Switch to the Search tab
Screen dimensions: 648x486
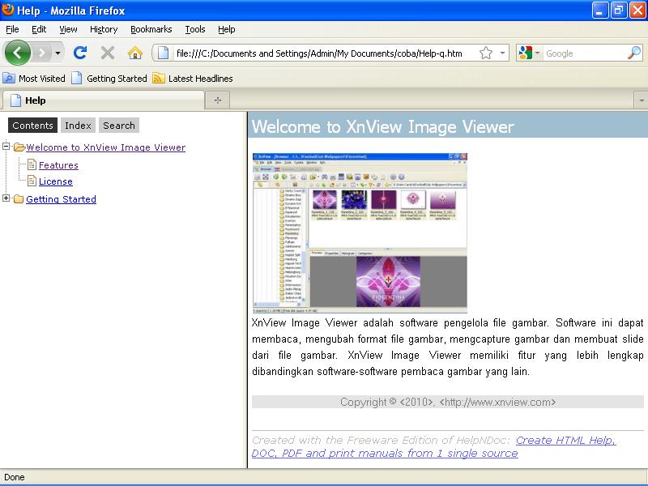[119, 126]
